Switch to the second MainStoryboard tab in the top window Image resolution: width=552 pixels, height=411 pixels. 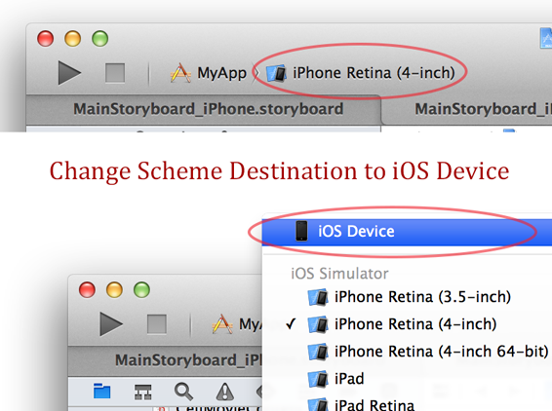[x=468, y=109]
